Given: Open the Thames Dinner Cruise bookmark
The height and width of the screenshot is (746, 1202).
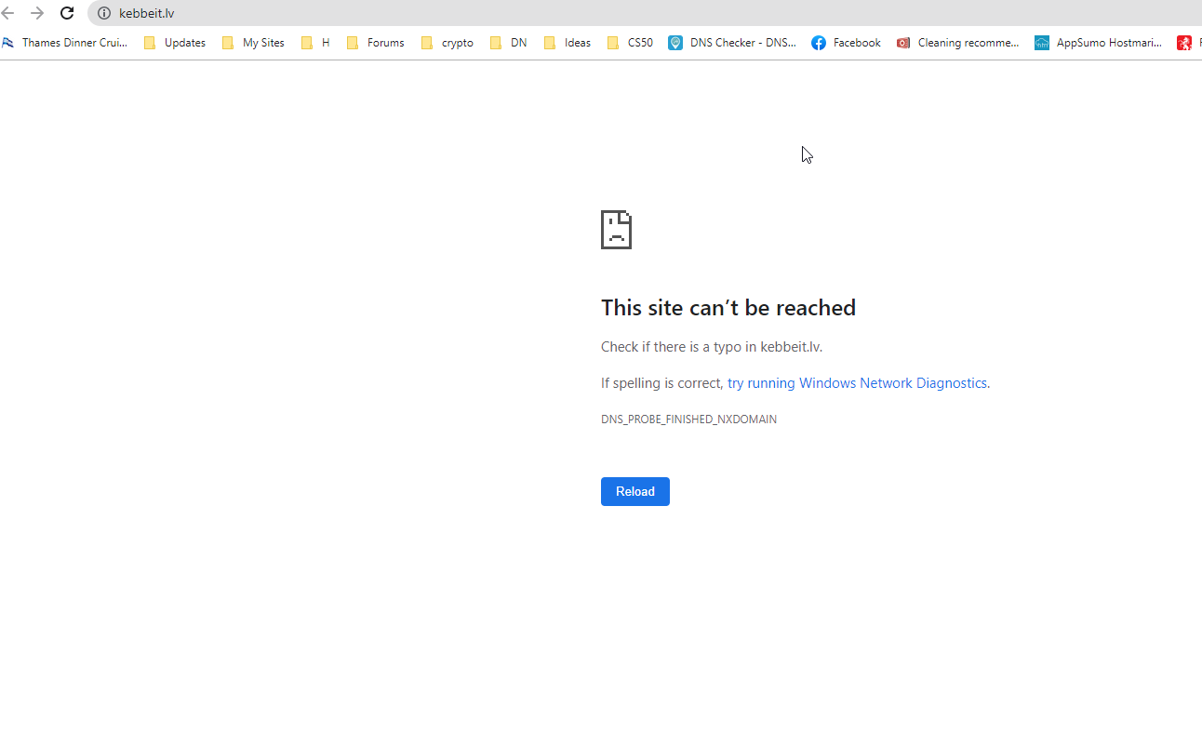Looking at the screenshot, I should click(x=65, y=42).
